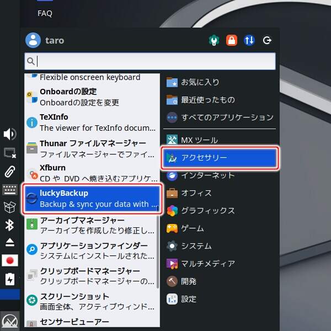Select the MX ツール category
This screenshot has height=331, width=331.
pos(220,140)
